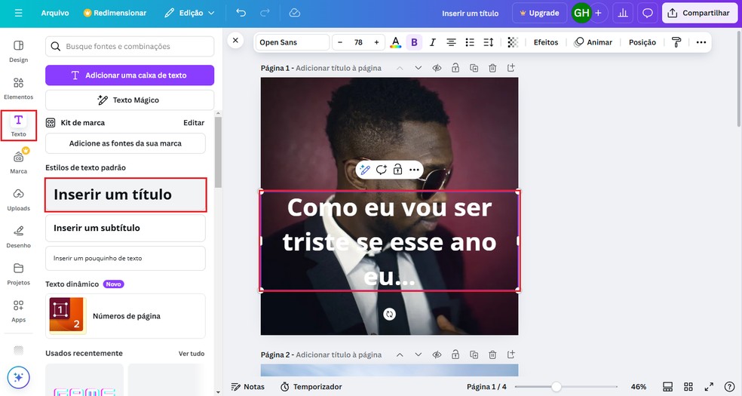The height and width of the screenshot is (396, 742).
Task: Lock the selected text element
Action: pyautogui.click(x=397, y=170)
